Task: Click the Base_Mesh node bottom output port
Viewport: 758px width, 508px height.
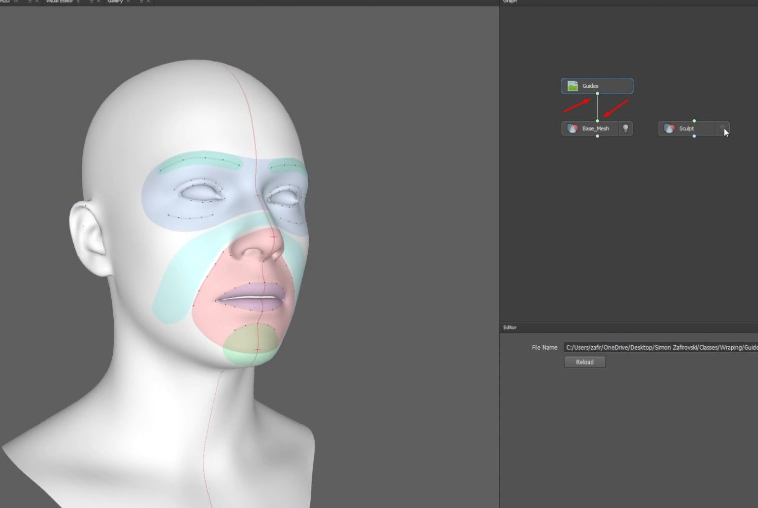Action: pos(597,136)
